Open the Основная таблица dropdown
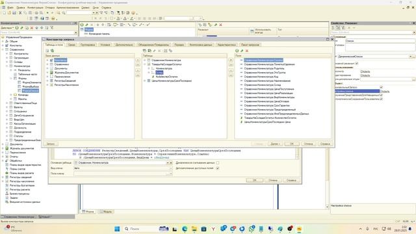The width and height of the screenshot is (416, 234). click(x=168, y=162)
